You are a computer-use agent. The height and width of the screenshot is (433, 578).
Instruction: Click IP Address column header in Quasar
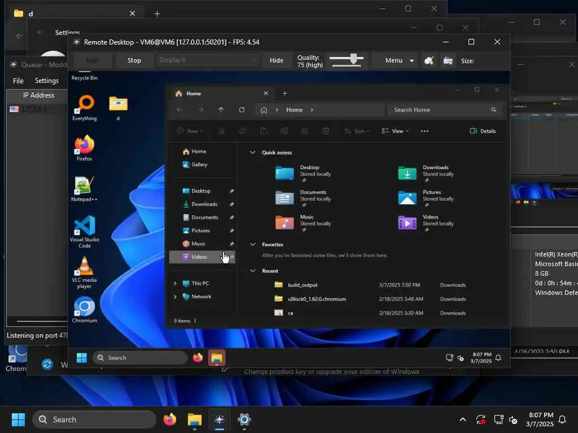(38, 95)
